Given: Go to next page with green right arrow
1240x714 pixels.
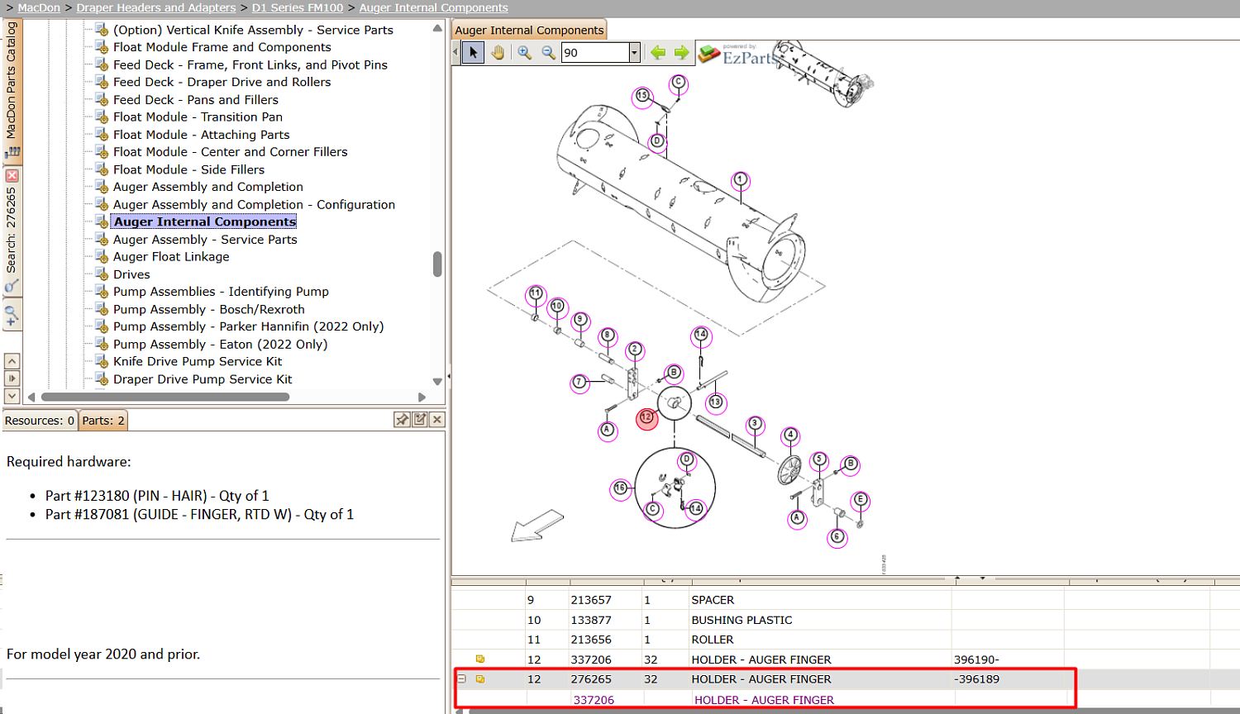Looking at the screenshot, I should point(681,52).
